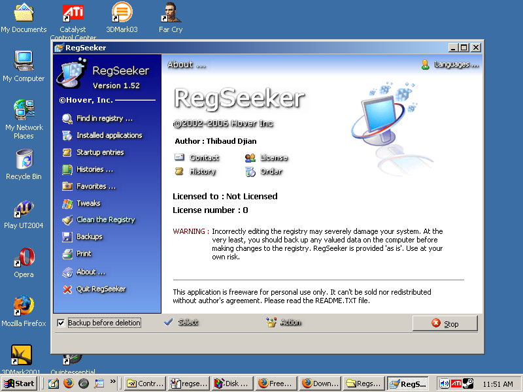The height and width of the screenshot is (392, 523).
Task: Open the Select menu at the bottom
Action: [x=181, y=322]
